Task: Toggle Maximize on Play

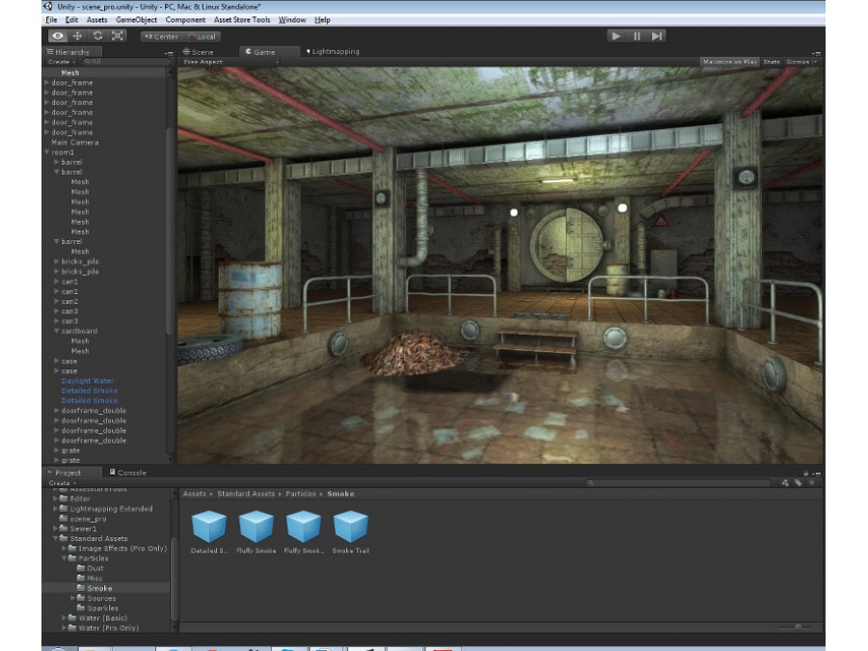Action: pos(730,62)
